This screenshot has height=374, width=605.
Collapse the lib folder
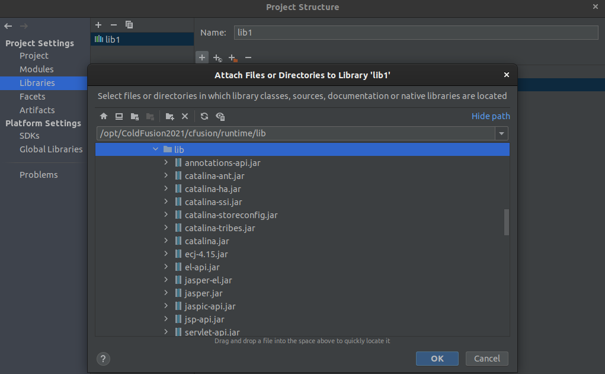tap(155, 149)
